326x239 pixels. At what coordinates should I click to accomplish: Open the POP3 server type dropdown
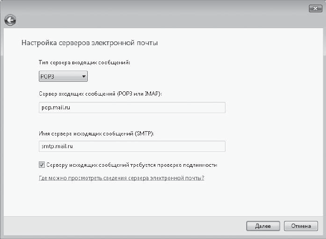63,76
